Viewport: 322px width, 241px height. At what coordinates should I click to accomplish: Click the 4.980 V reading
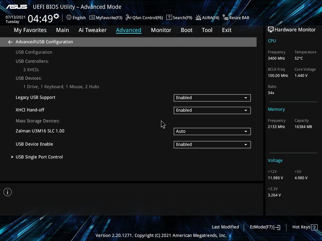click(x=301, y=178)
